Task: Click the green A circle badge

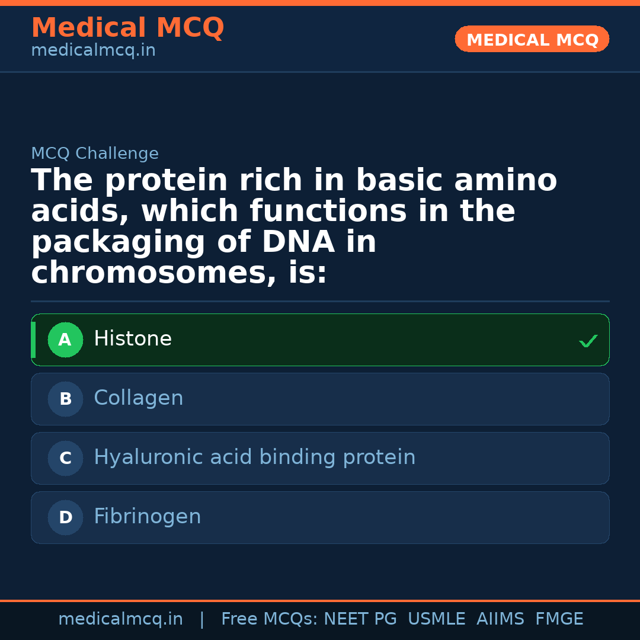Action: (x=65, y=340)
